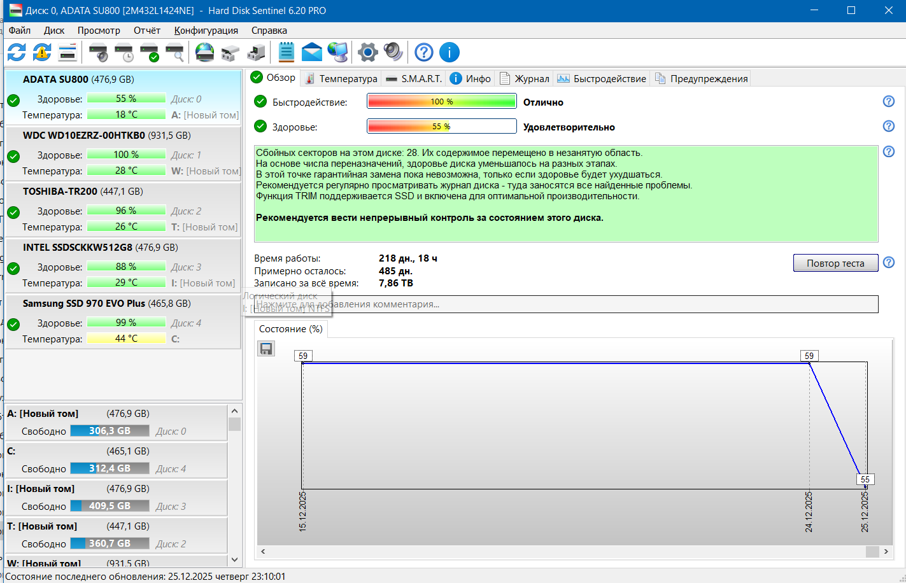Open the Конфигурация menu
Viewport: 906px width, 583px height.
coord(206,30)
